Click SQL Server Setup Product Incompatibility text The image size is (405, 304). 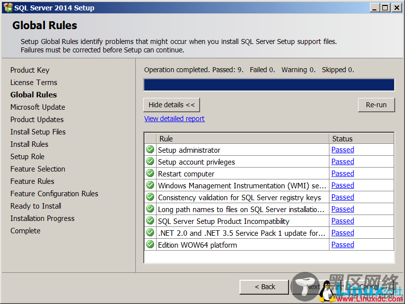pos(224,221)
